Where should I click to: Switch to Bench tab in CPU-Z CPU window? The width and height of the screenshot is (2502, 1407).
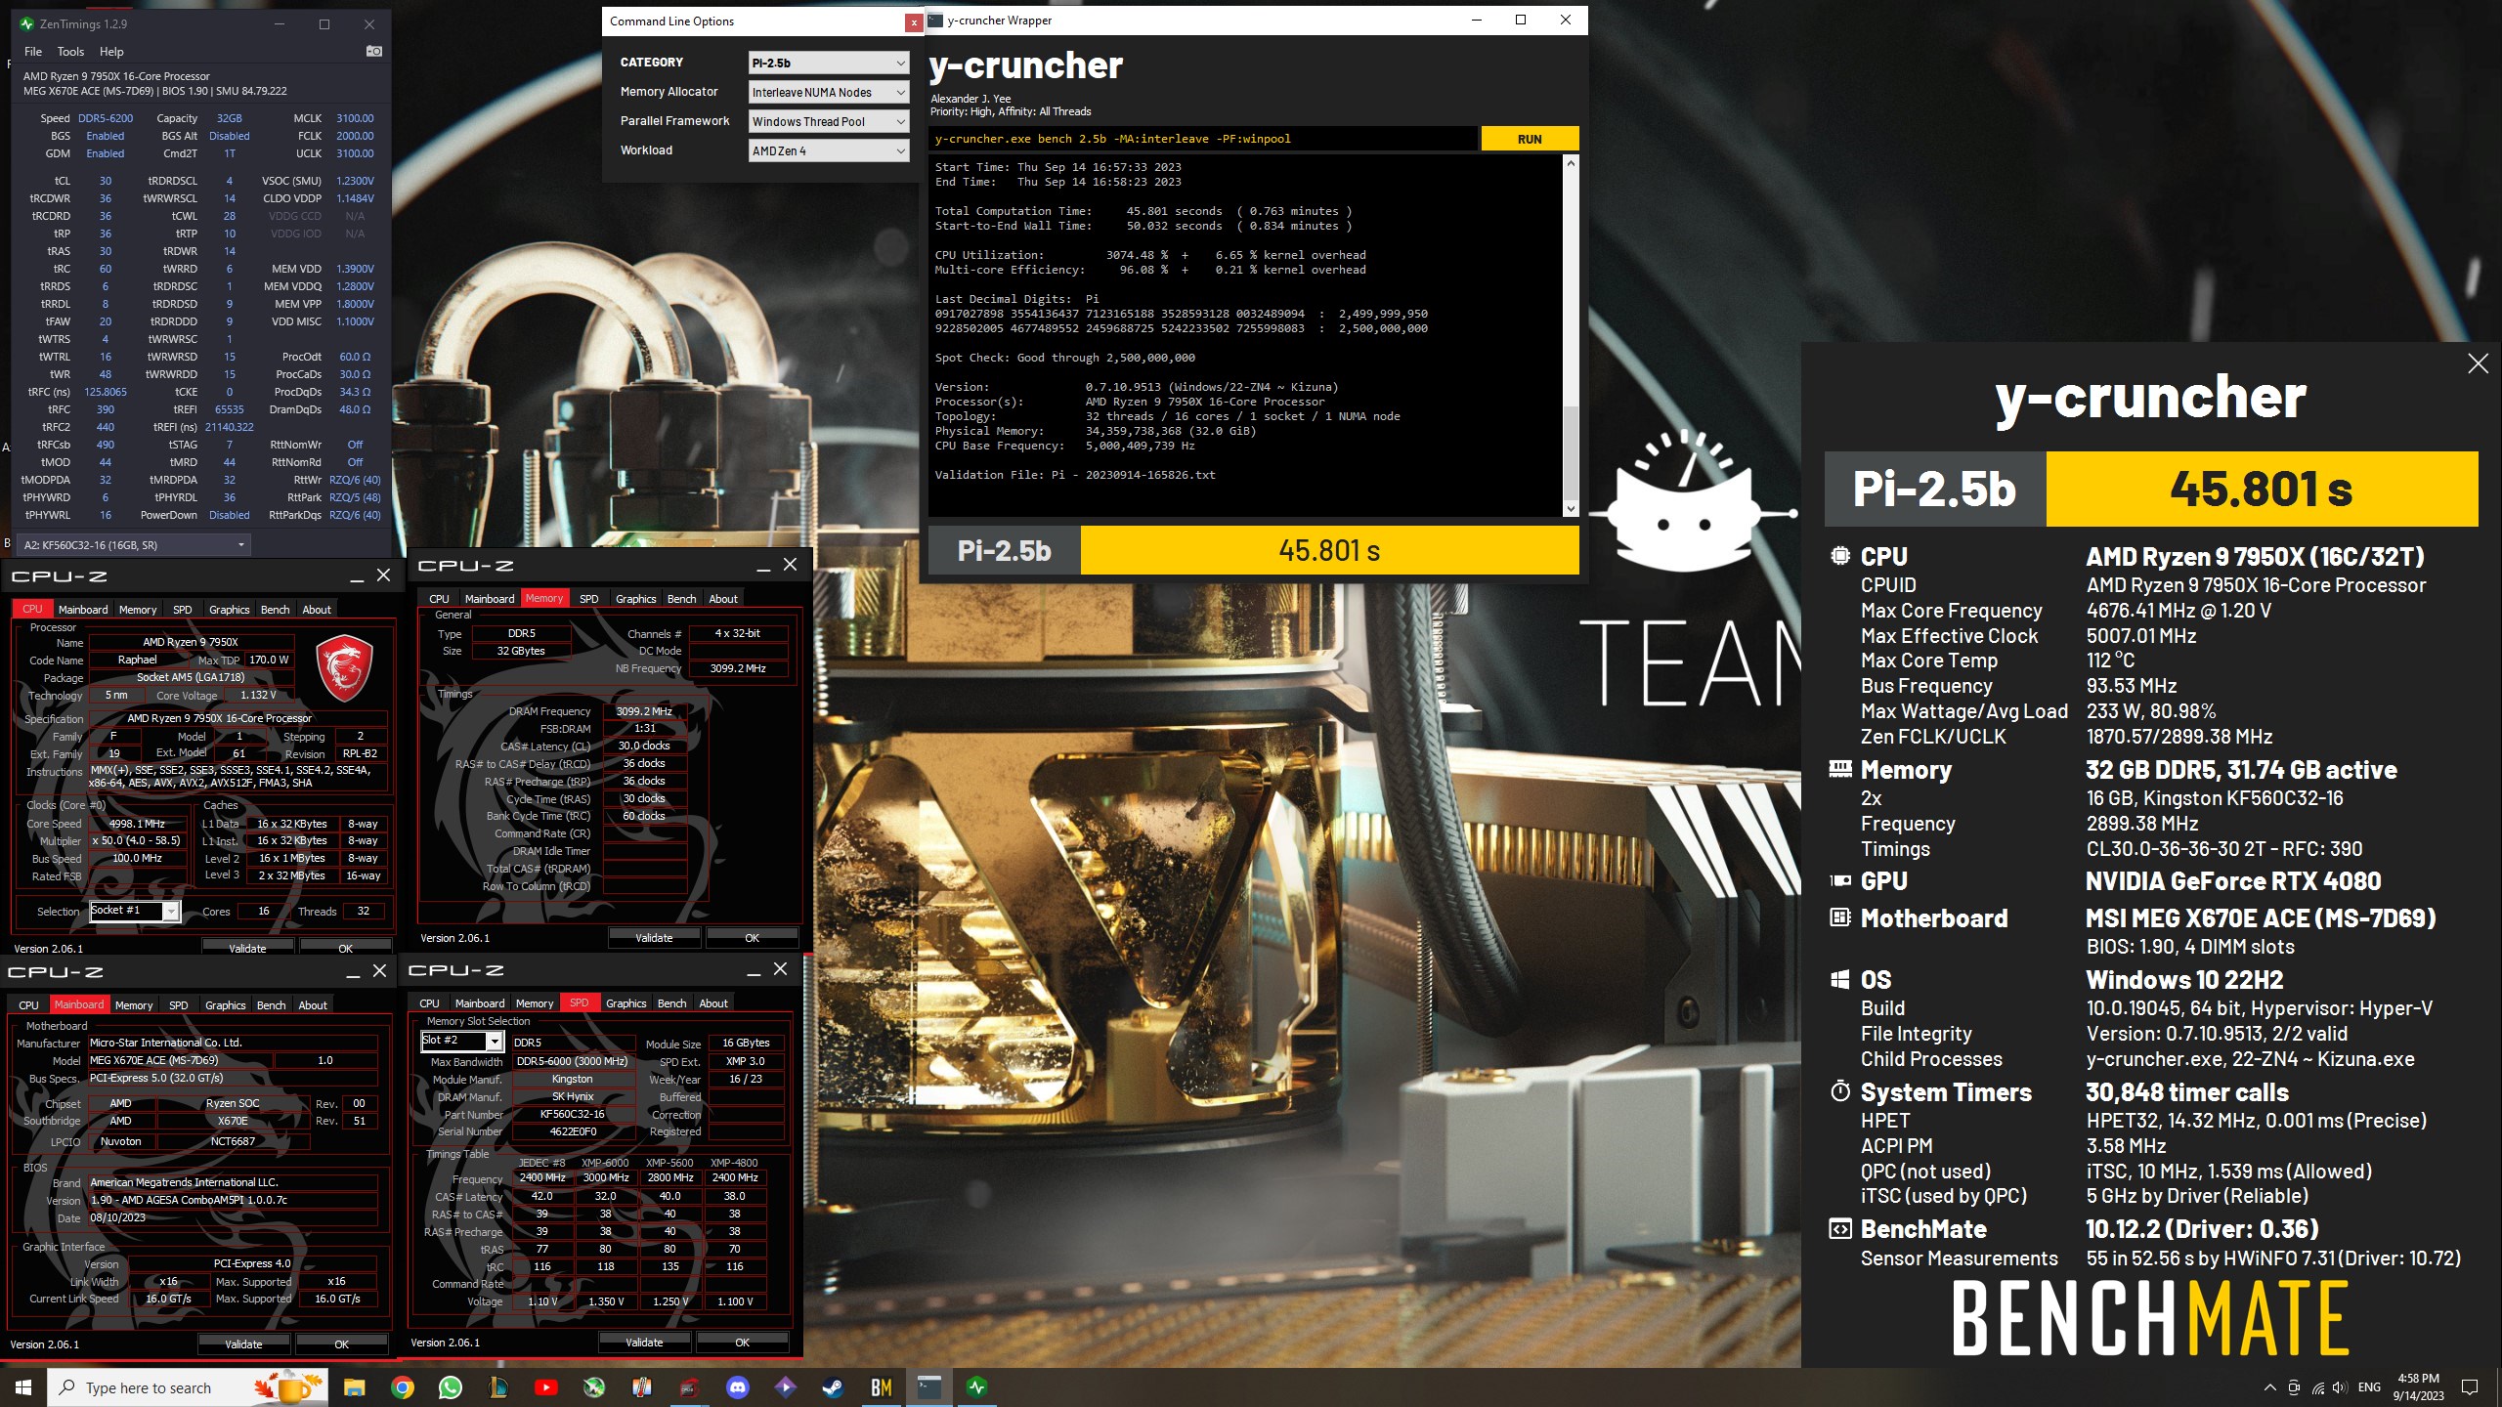click(x=275, y=610)
